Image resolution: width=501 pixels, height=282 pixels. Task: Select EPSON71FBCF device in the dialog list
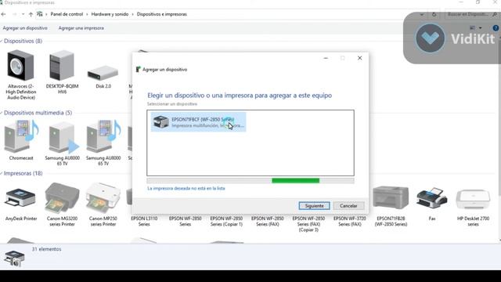coord(198,122)
